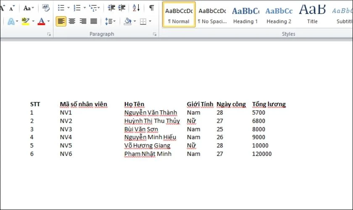Toggle Show/Hide paragraph marks
The width and height of the screenshot is (353, 210).
tap(152, 8)
